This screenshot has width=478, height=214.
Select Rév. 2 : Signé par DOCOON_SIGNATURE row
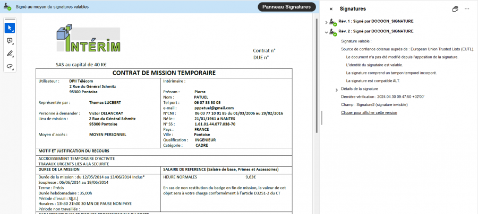[x=376, y=31]
